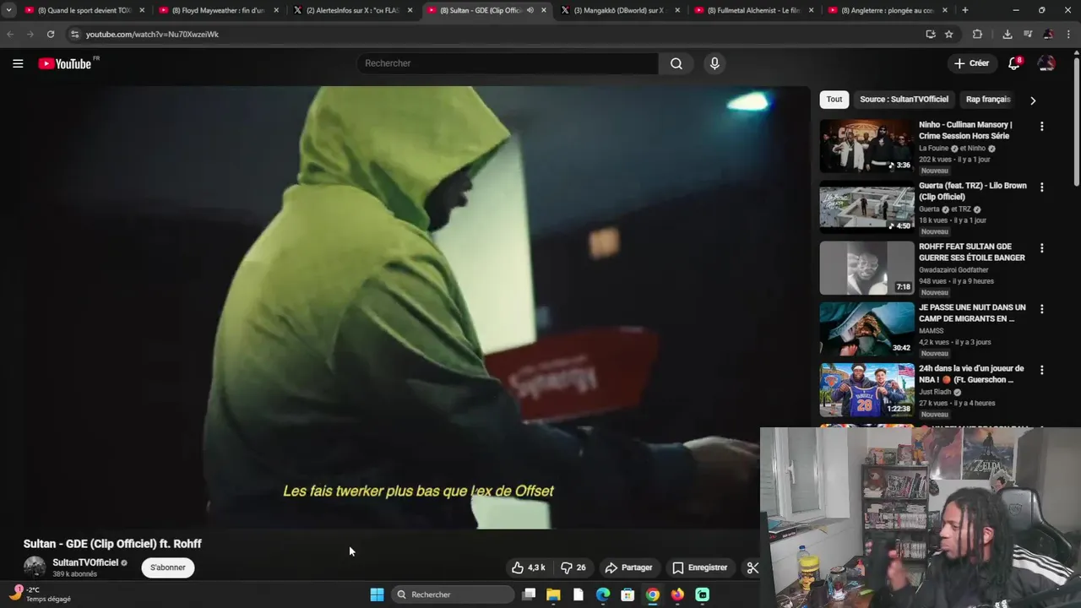Click Windows taskbar Rechercher box

[454, 594]
